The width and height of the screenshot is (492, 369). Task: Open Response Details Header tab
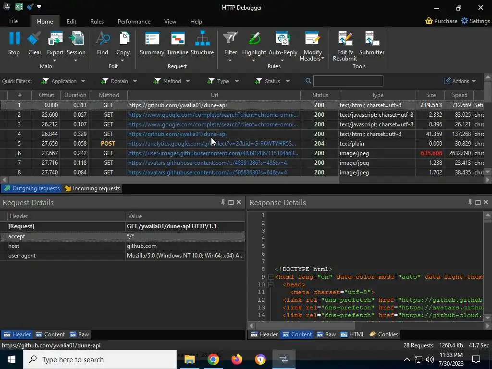(264, 334)
